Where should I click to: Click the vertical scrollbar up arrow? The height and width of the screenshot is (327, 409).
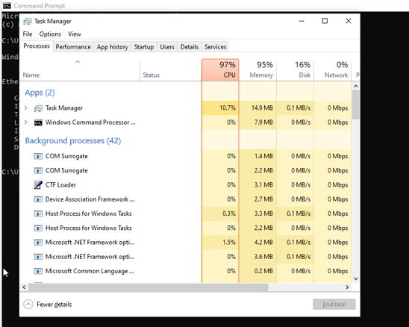tap(356, 86)
